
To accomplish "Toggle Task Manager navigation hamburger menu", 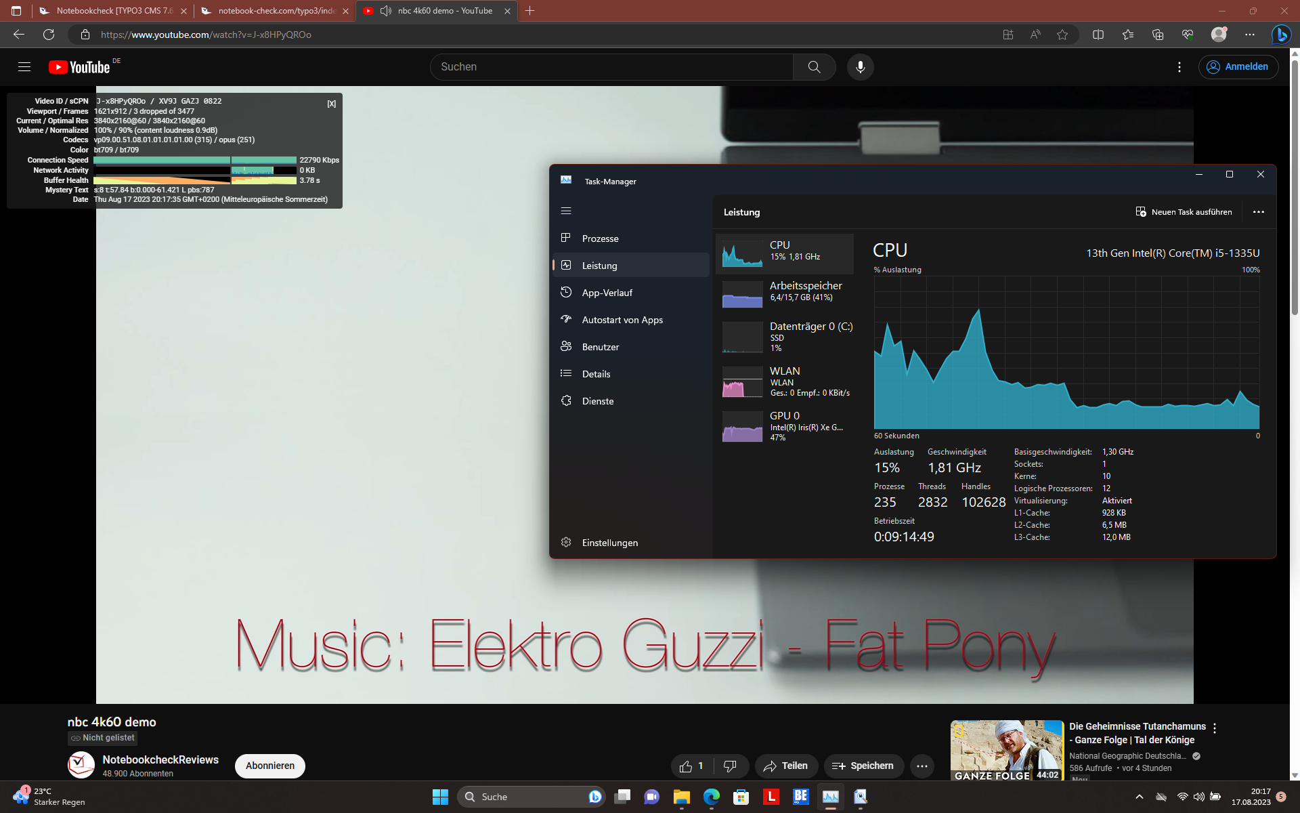I will 566,211.
